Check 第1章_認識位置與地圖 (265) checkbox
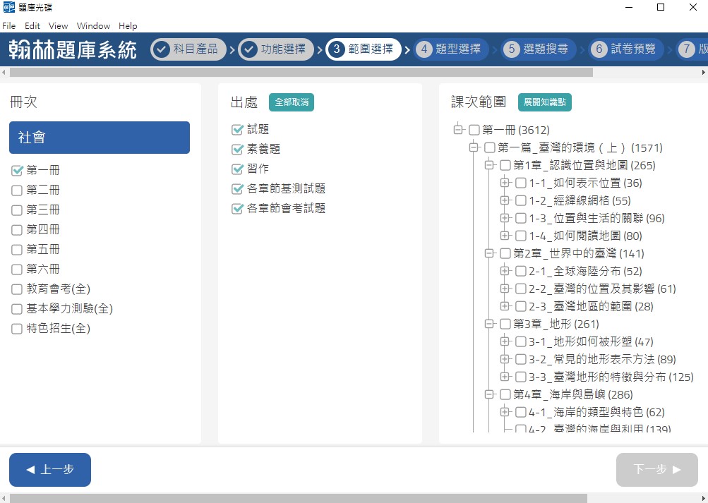The image size is (708, 503). [505, 166]
